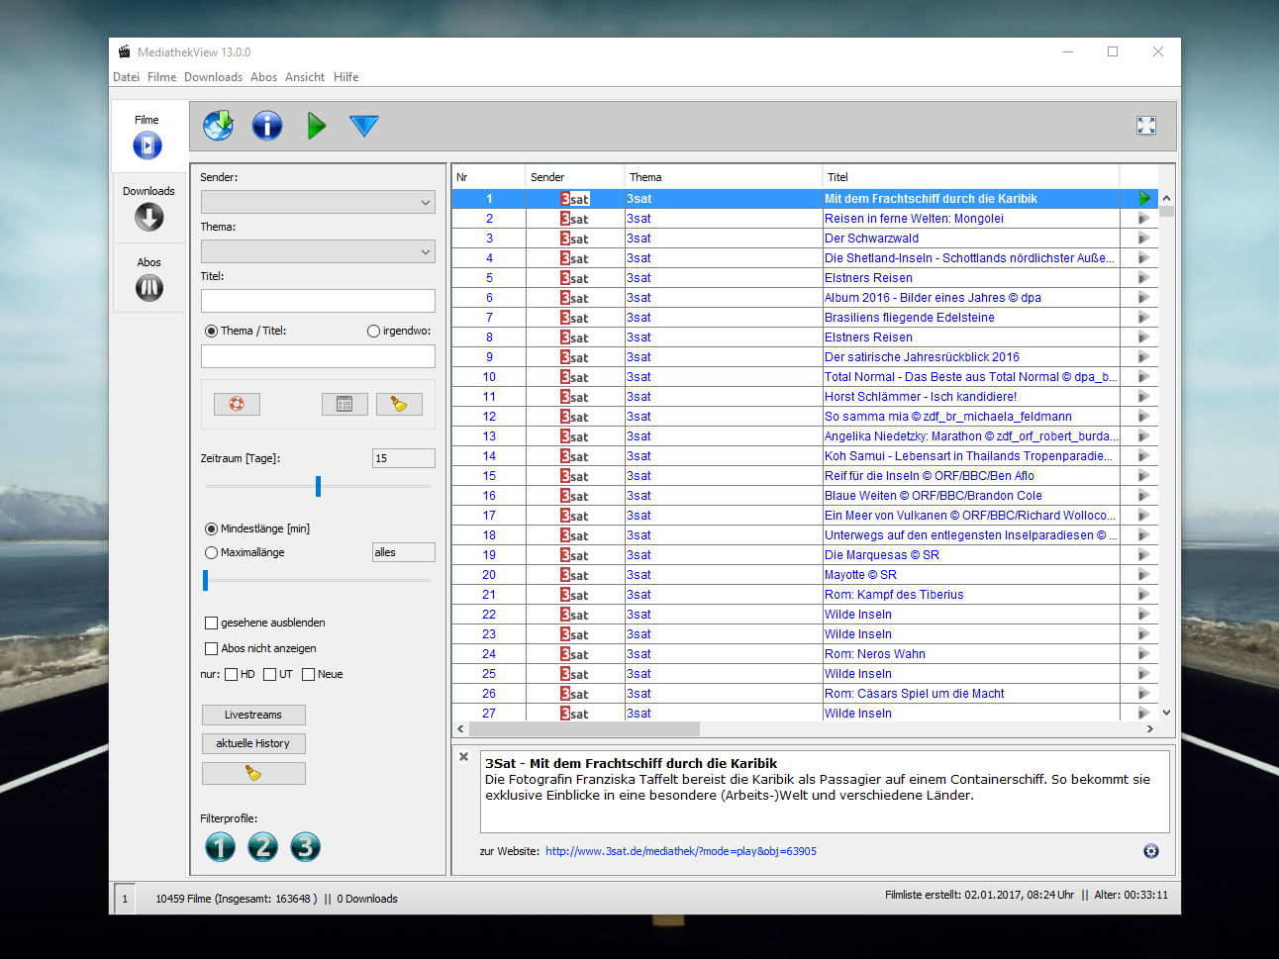
Task: Enable the Neue only checkbox
Action: [x=308, y=674]
